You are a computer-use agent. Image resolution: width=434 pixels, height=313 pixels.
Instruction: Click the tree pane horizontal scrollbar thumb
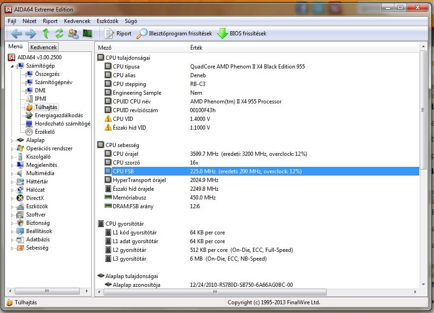[47, 291]
